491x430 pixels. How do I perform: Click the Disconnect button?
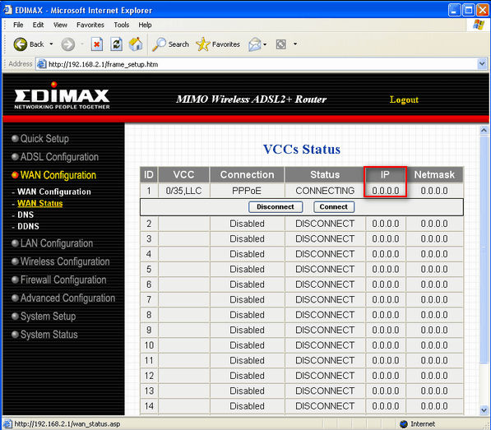coord(276,207)
